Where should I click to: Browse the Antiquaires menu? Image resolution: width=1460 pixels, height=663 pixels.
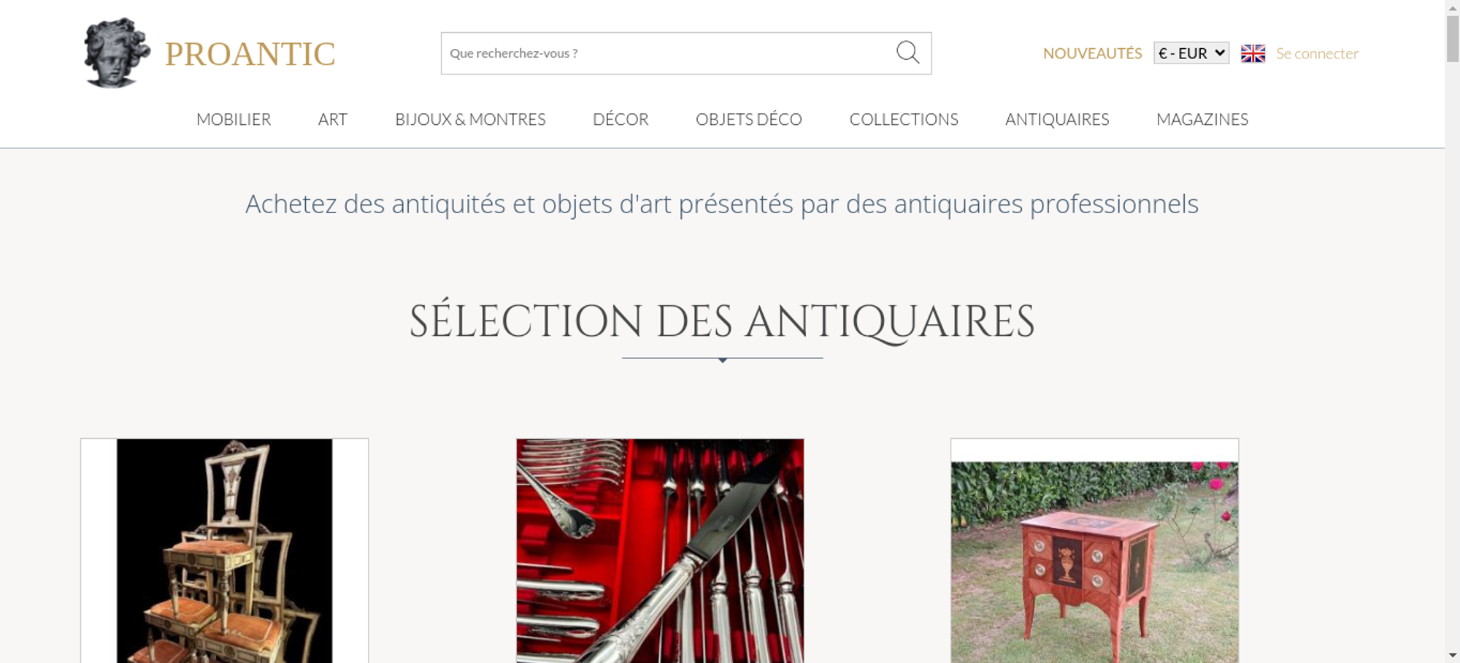[x=1057, y=119]
